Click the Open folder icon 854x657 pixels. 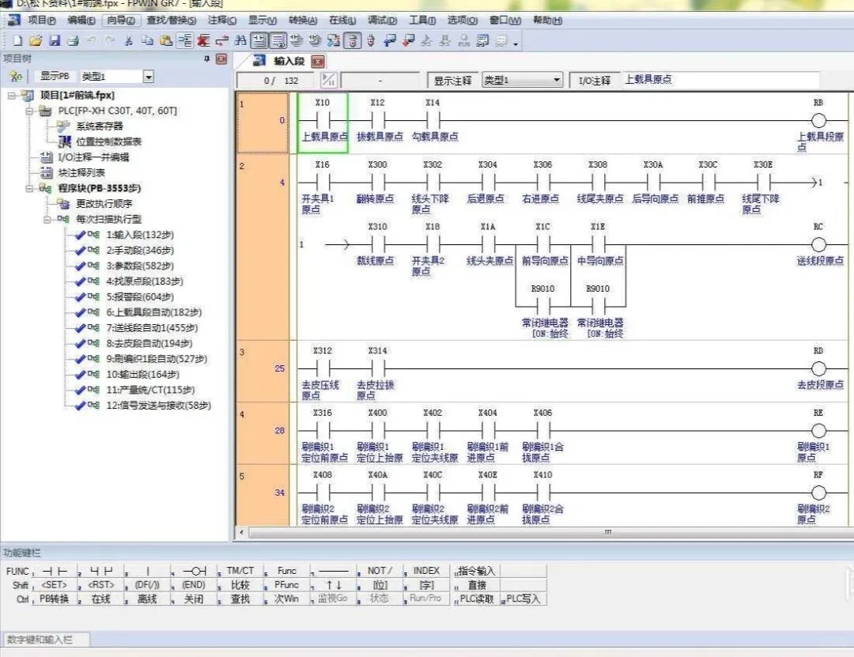coord(36,40)
